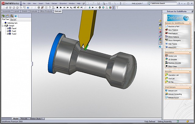Click the Appearances color-ball icon in task pane strip

click(160, 39)
